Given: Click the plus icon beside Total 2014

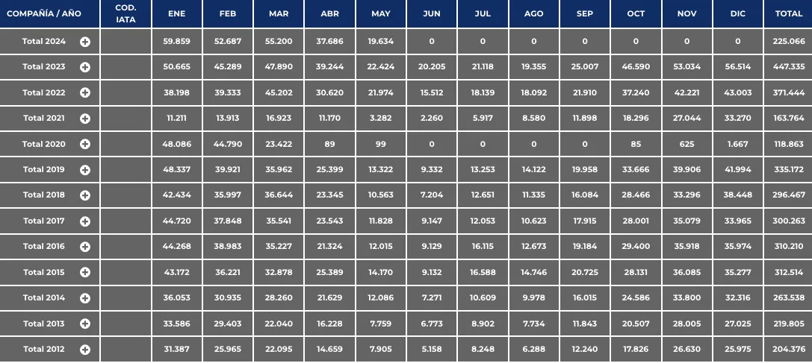Looking at the screenshot, I should coord(85,298).
